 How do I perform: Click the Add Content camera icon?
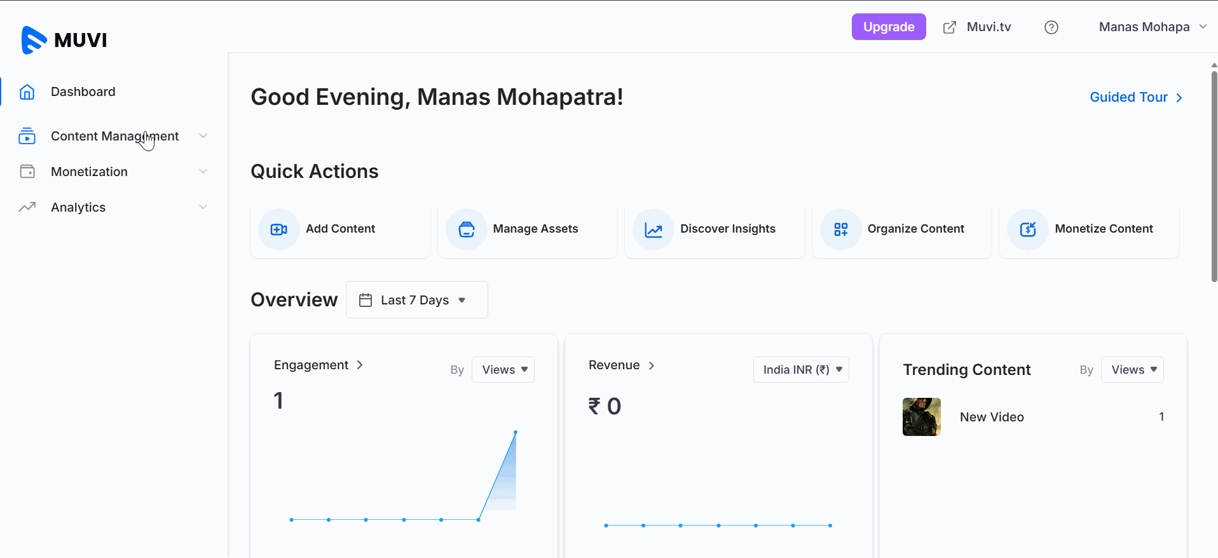[x=278, y=229]
